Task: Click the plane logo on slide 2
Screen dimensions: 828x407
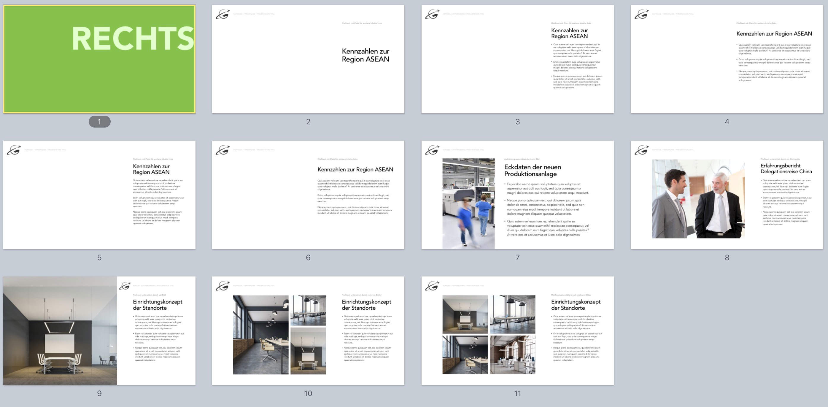Action: click(x=223, y=15)
